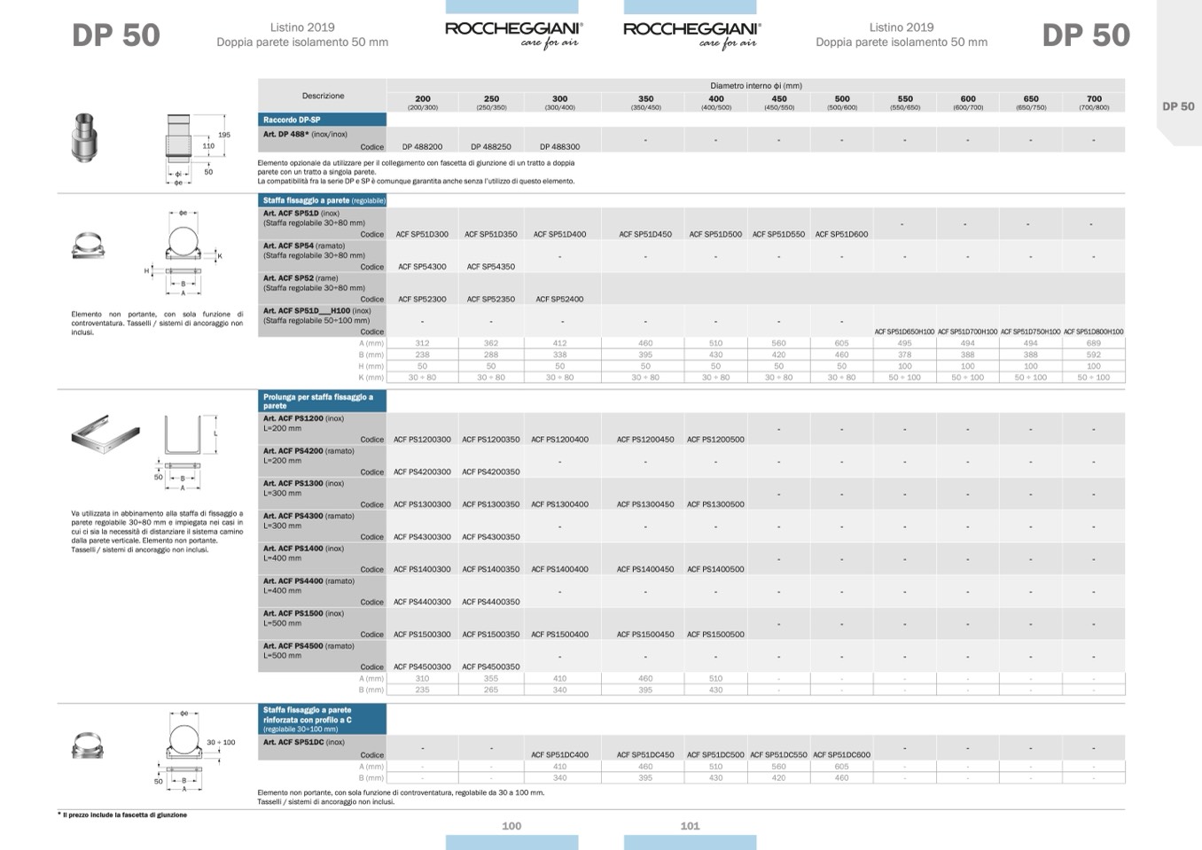Click product code DP 488200
Viewport: 1202px width, 850px height.
click(422, 147)
